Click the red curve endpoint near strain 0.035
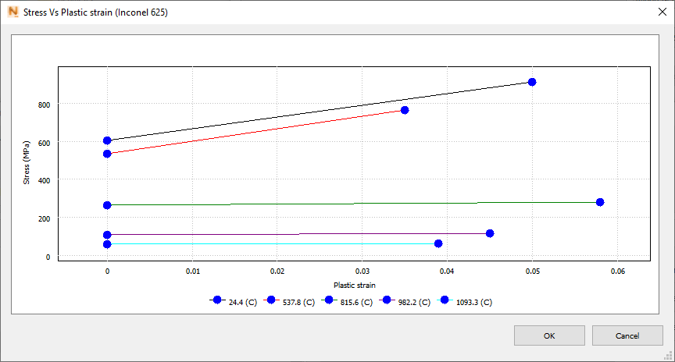675x362 pixels. tap(405, 111)
